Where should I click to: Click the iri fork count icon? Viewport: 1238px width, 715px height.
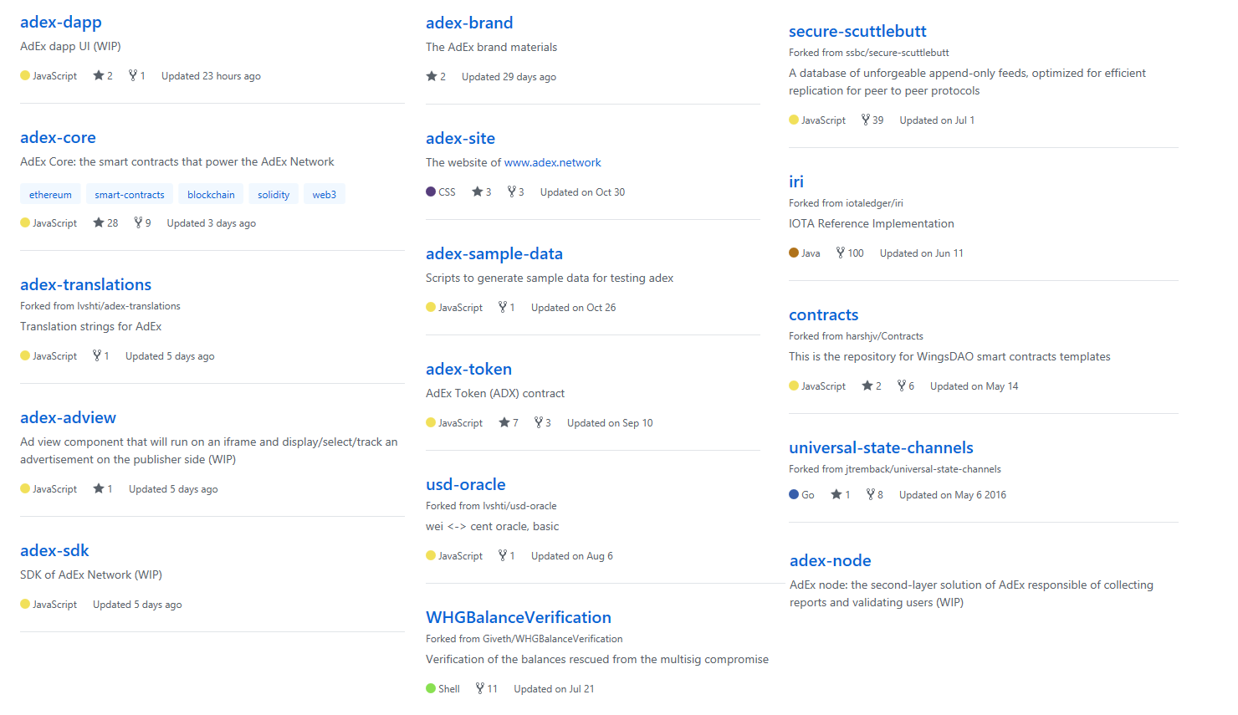click(x=840, y=253)
